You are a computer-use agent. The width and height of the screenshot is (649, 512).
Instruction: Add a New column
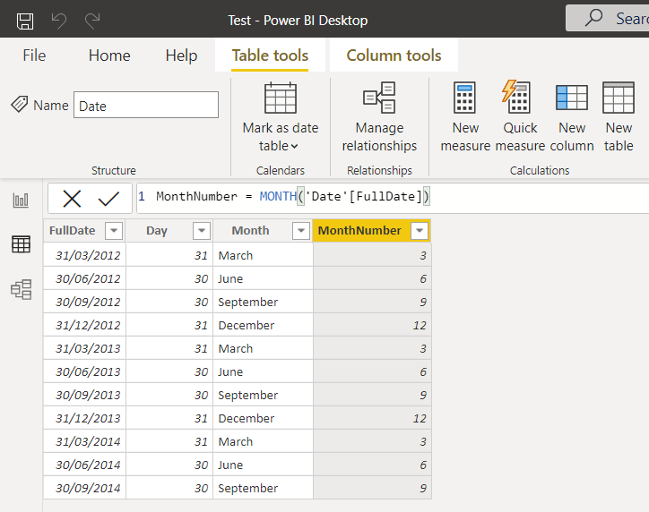click(572, 117)
